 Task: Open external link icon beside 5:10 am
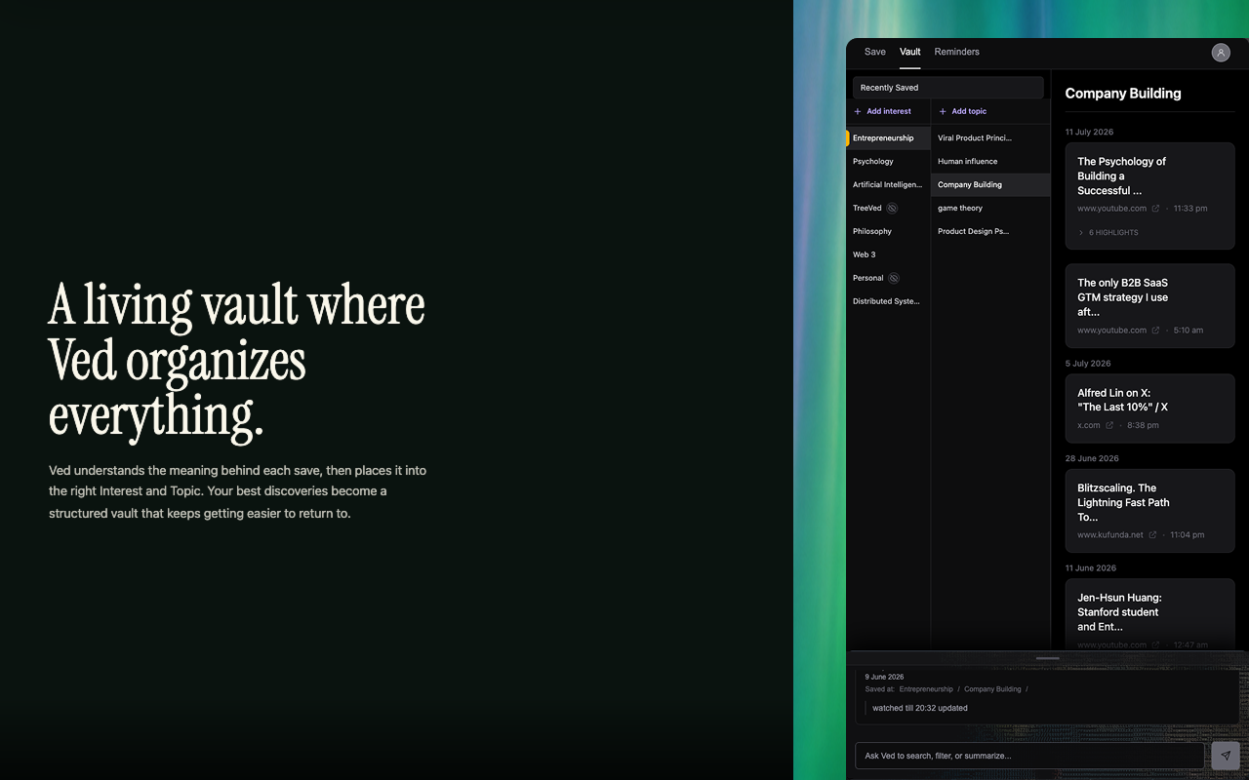pyautogui.click(x=1156, y=331)
